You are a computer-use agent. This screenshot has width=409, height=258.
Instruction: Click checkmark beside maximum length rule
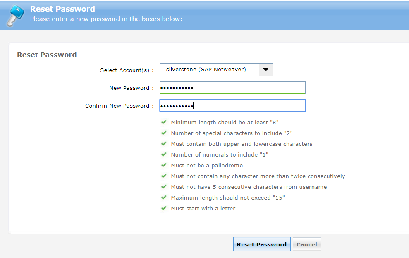click(x=164, y=198)
